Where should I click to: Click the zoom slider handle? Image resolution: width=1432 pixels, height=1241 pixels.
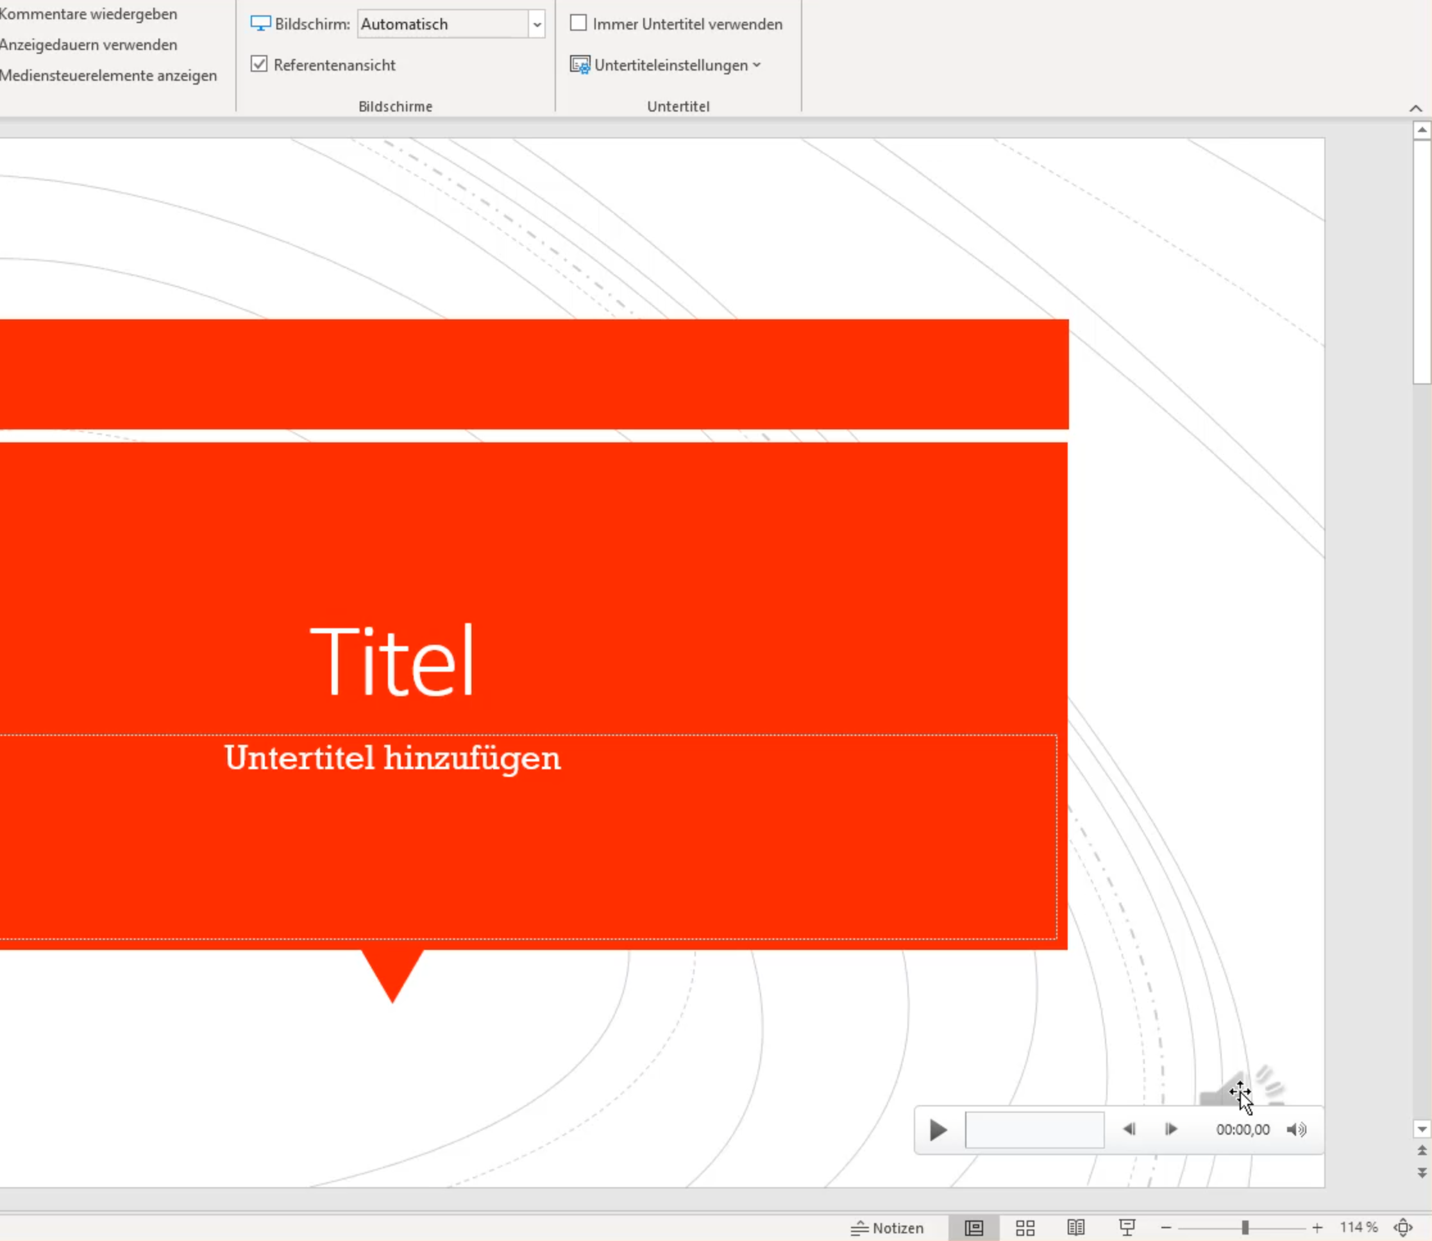coord(1245,1227)
